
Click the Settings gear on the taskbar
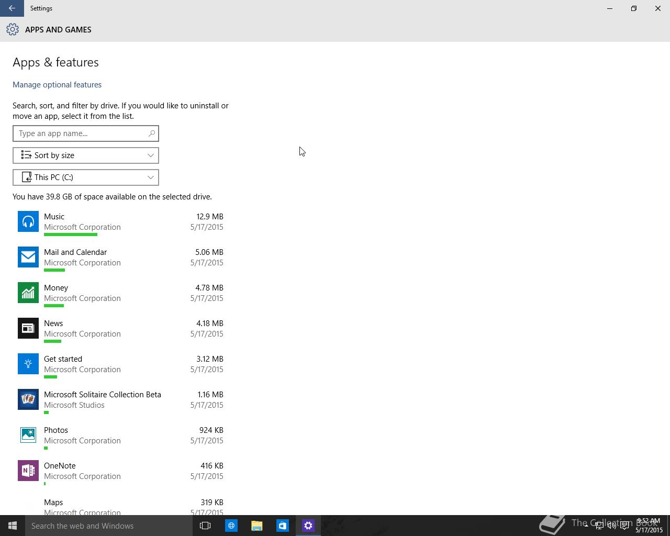coord(308,526)
